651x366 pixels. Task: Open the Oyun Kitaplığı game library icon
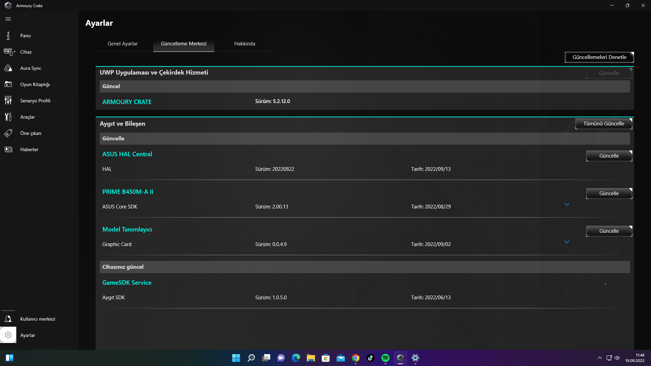pyautogui.click(x=8, y=84)
